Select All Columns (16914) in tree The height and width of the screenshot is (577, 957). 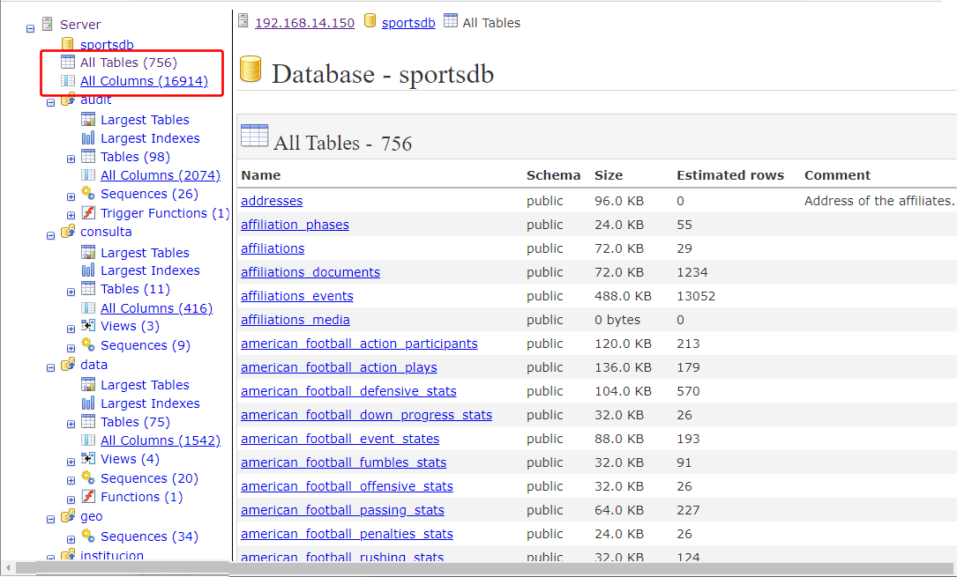coord(144,80)
